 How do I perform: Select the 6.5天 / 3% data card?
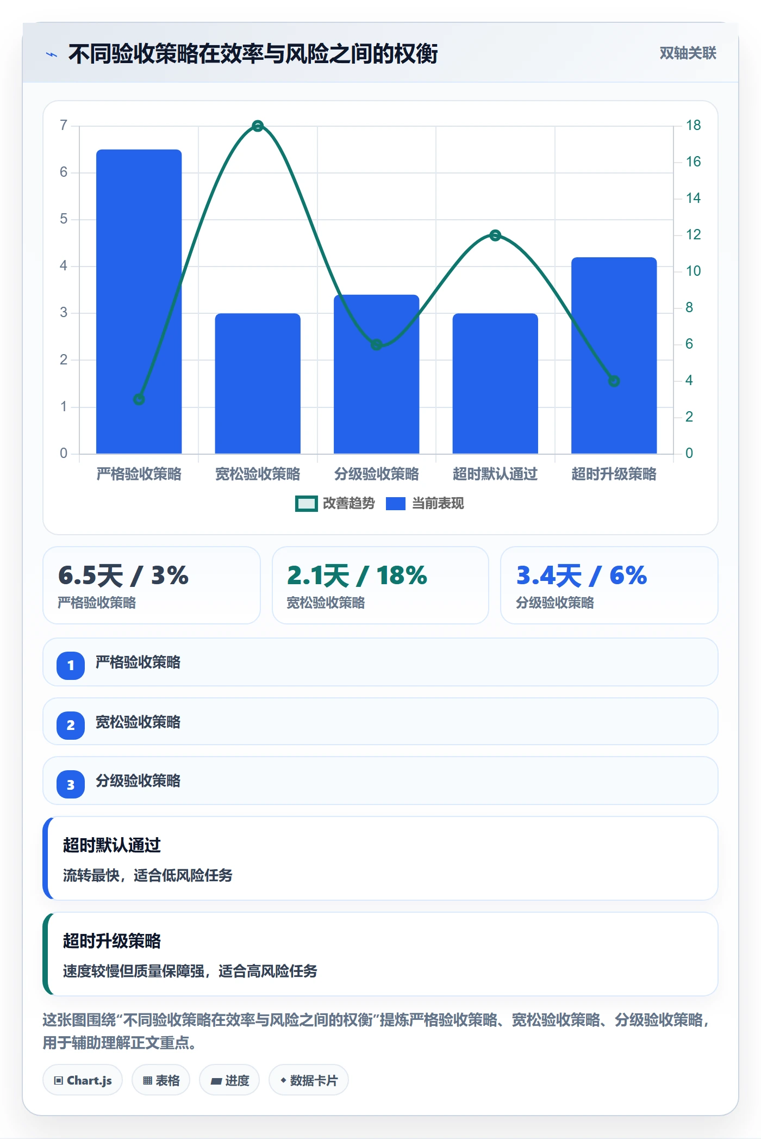152,585
